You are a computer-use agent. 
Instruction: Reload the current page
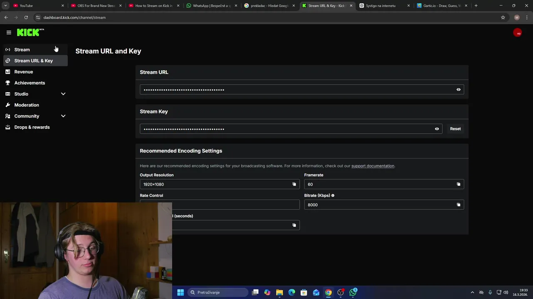click(x=26, y=17)
